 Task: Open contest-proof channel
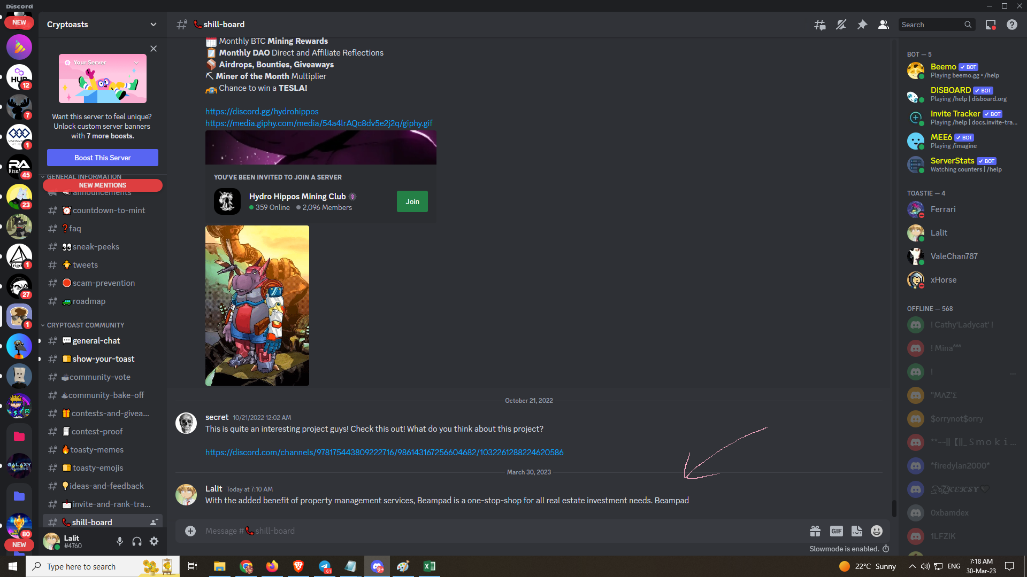pos(103,432)
